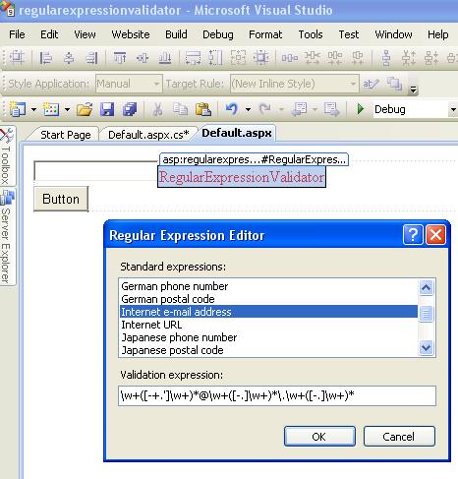Image resolution: width=458 pixels, height=479 pixels.
Task: Open toolbar options overflow arrow
Action: click(414, 90)
